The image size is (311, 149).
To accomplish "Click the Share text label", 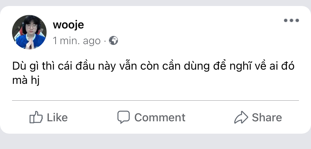I will pos(267,118).
